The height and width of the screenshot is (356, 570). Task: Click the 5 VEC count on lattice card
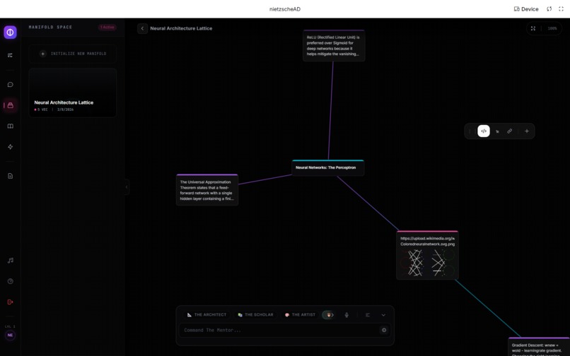point(41,109)
